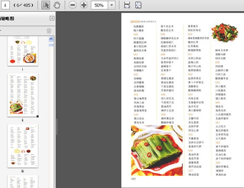
Task: Click the sidebar splitter grip handle
Action: coord(57,127)
